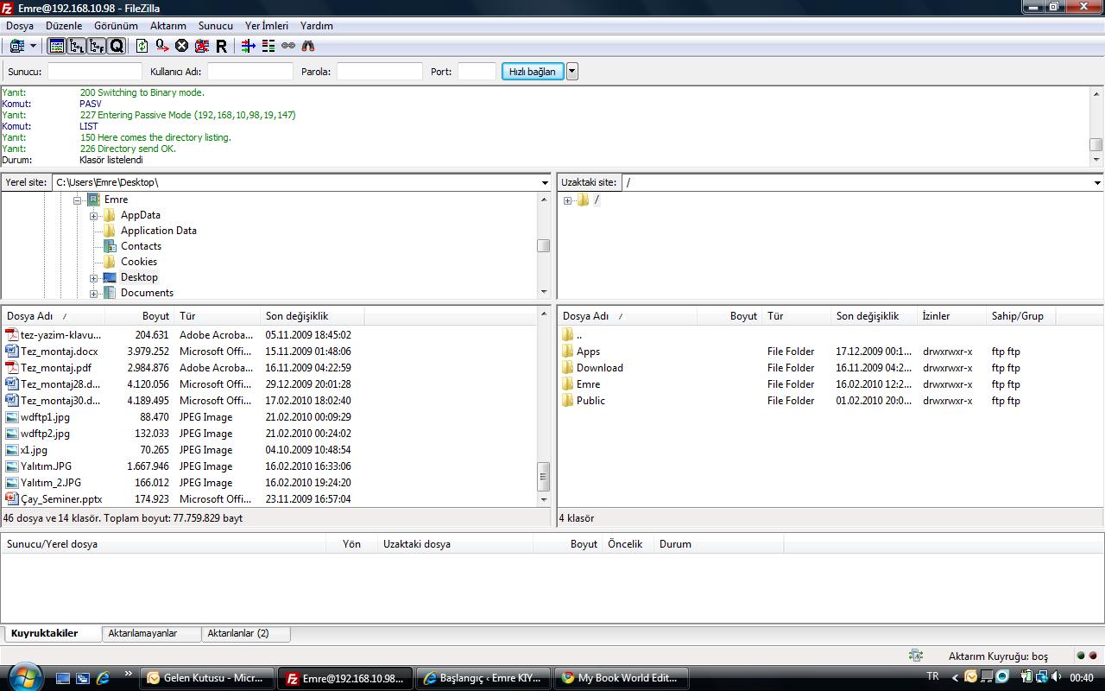The width and height of the screenshot is (1105, 691).
Task: Click the volume speaker tray icon
Action: point(1057,677)
